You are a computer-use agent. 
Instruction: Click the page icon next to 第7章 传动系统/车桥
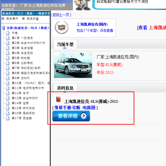coord(8,68)
